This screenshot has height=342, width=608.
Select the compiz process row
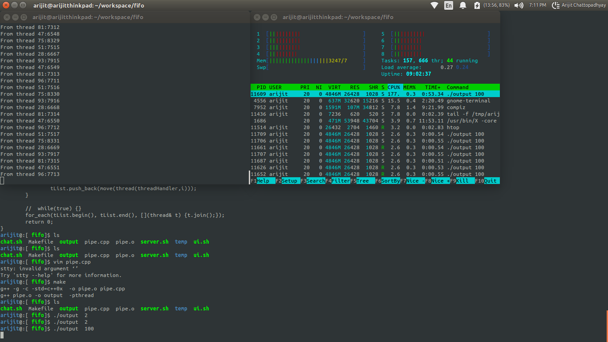[x=374, y=107]
